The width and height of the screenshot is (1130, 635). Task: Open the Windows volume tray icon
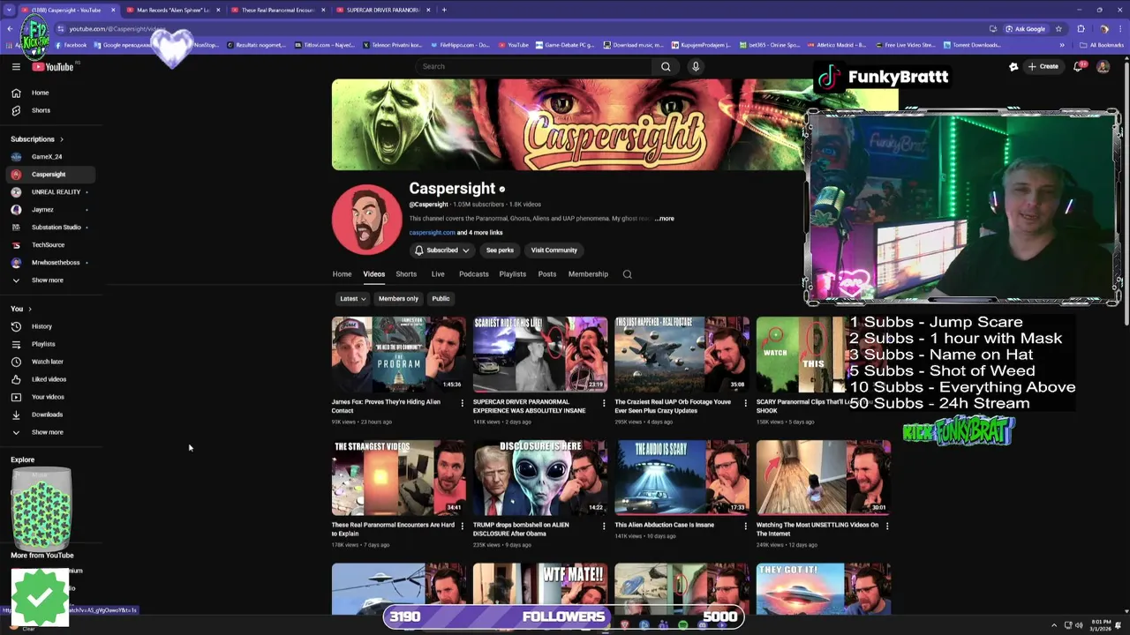coord(1079,625)
